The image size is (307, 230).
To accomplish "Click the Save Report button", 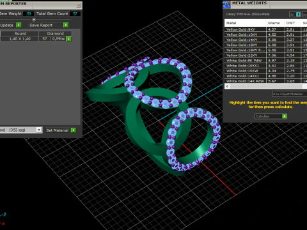I will click(x=46, y=25).
